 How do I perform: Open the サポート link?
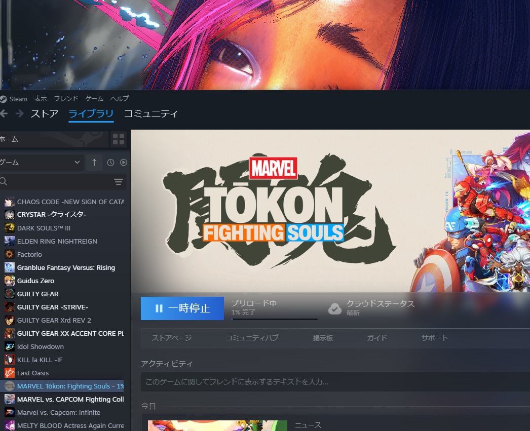(435, 338)
